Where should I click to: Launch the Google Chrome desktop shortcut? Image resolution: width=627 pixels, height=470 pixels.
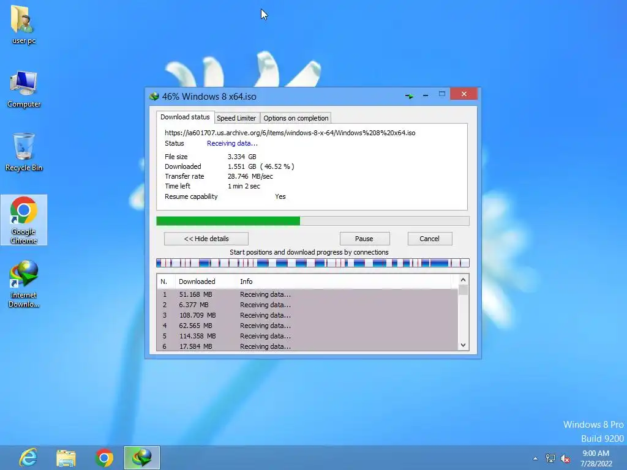(24, 220)
